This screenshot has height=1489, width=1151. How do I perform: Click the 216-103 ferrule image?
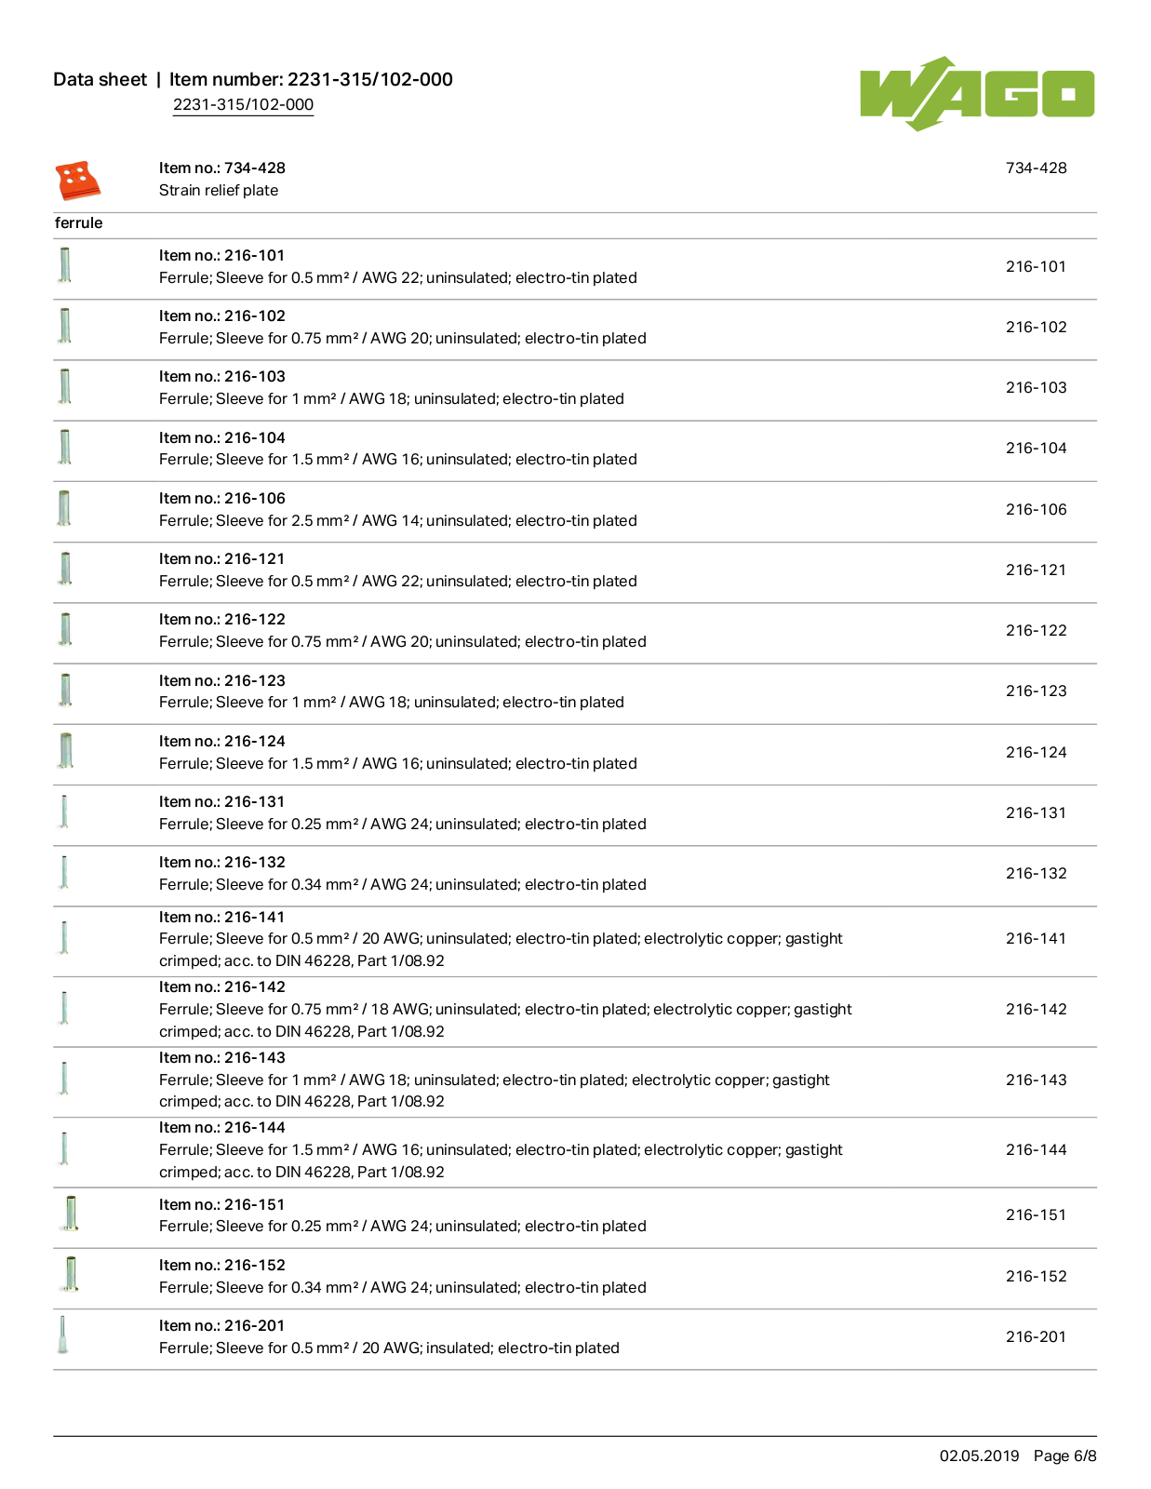point(65,386)
